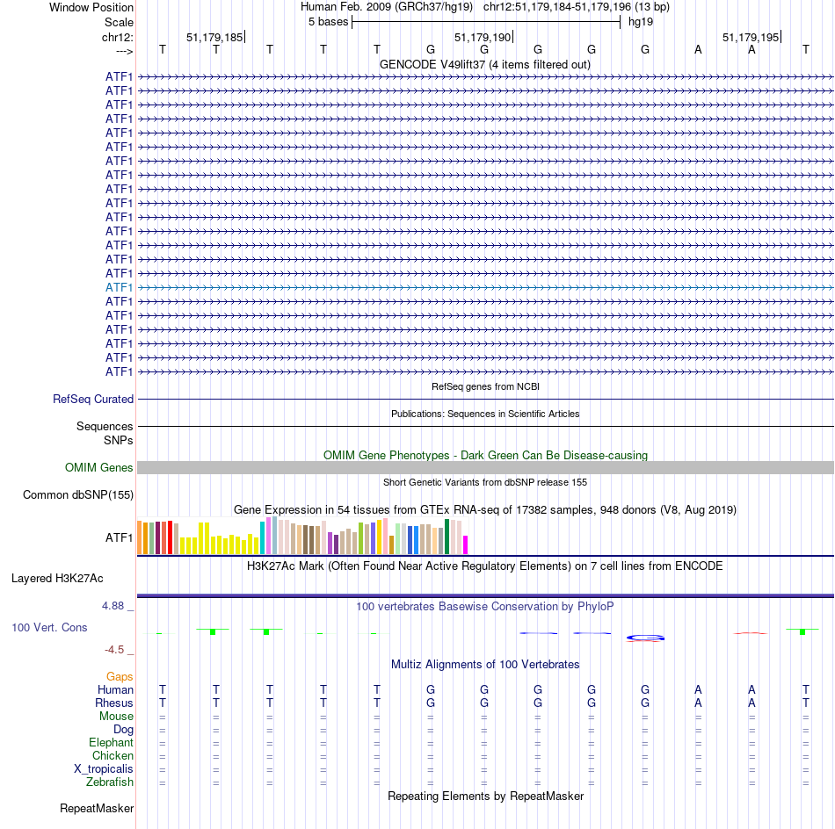The image size is (835, 829).
Task: Click the Mouse species label
Action: [116, 717]
